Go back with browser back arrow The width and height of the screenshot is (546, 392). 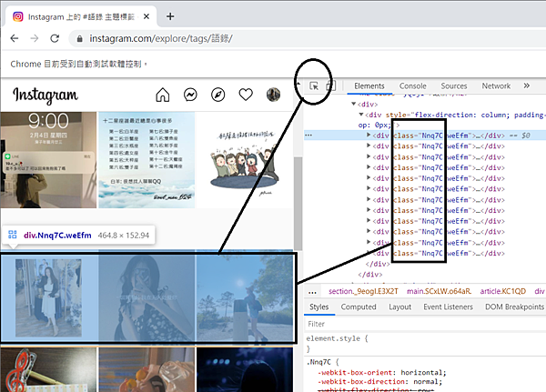pos(15,38)
